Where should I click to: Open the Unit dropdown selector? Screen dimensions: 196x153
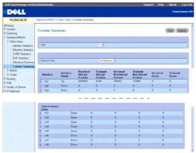coord(101,45)
